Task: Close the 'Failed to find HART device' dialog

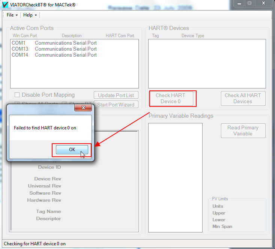Action: 83,108
